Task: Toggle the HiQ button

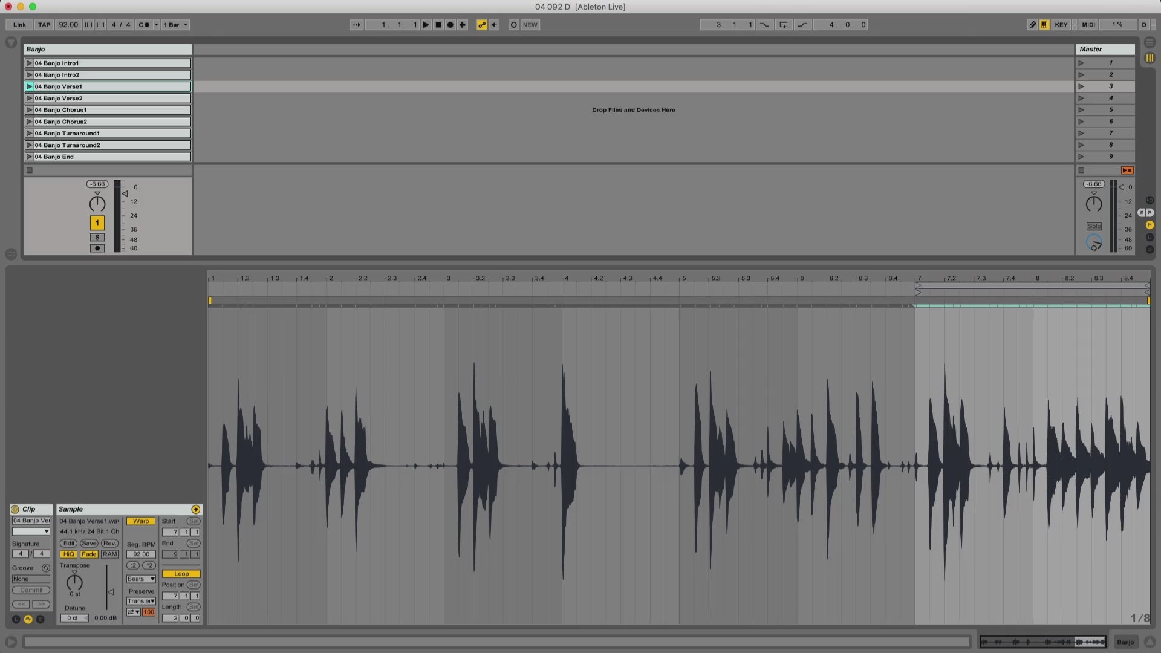Action: [x=69, y=554]
